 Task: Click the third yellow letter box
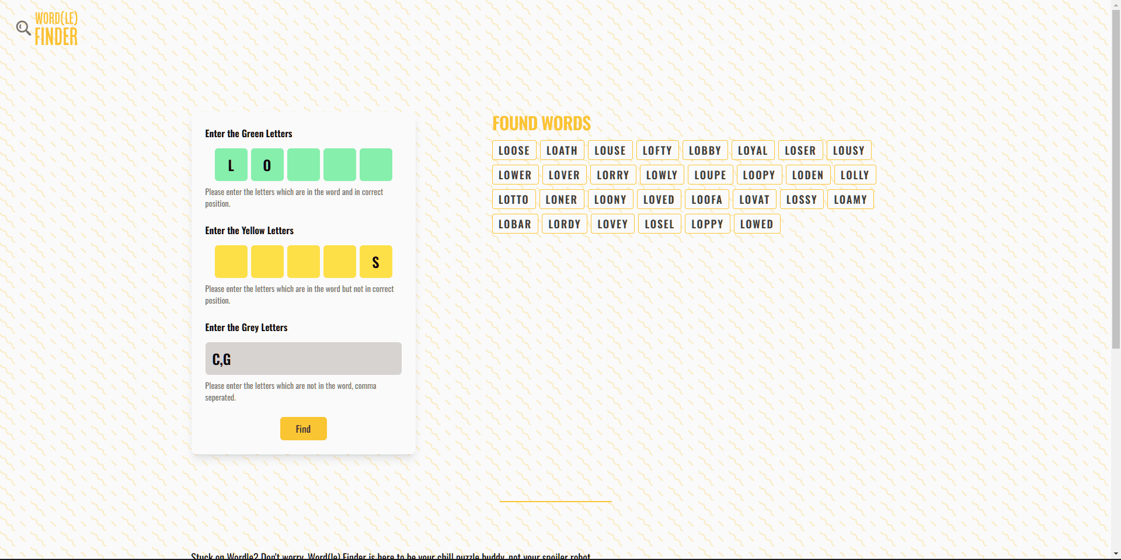[x=304, y=262]
